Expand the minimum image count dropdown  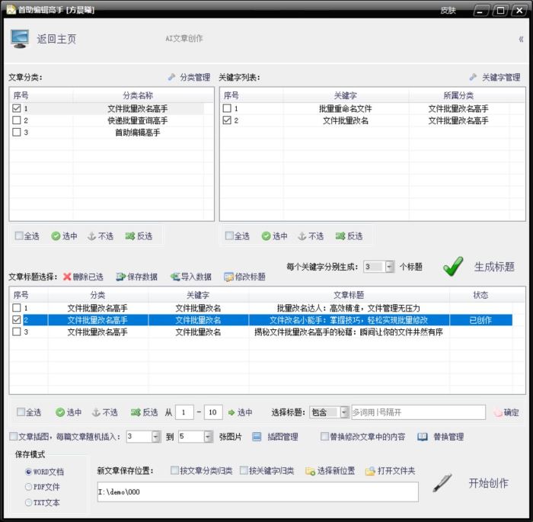coord(155,437)
